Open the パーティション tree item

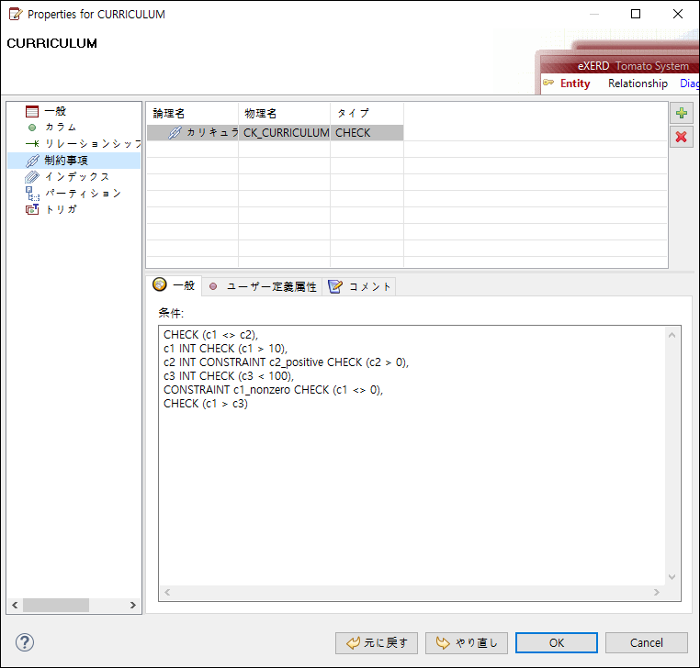[83, 193]
